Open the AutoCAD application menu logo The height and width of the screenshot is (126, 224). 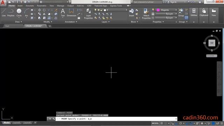pyautogui.click(x=3, y=3)
